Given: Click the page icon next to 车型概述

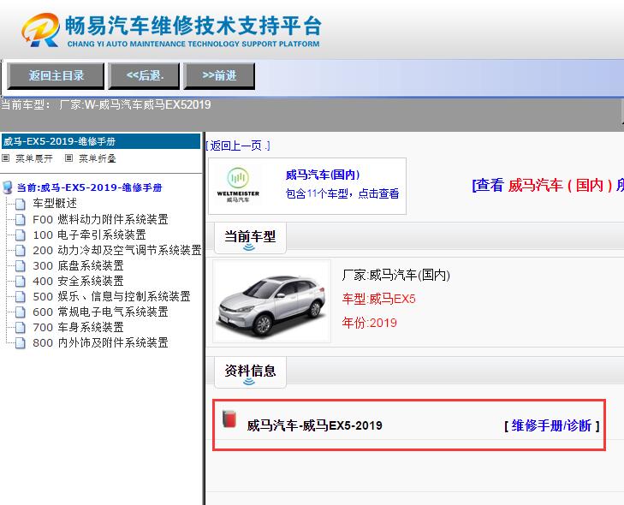Looking at the screenshot, I should pyautogui.click(x=21, y=204).
